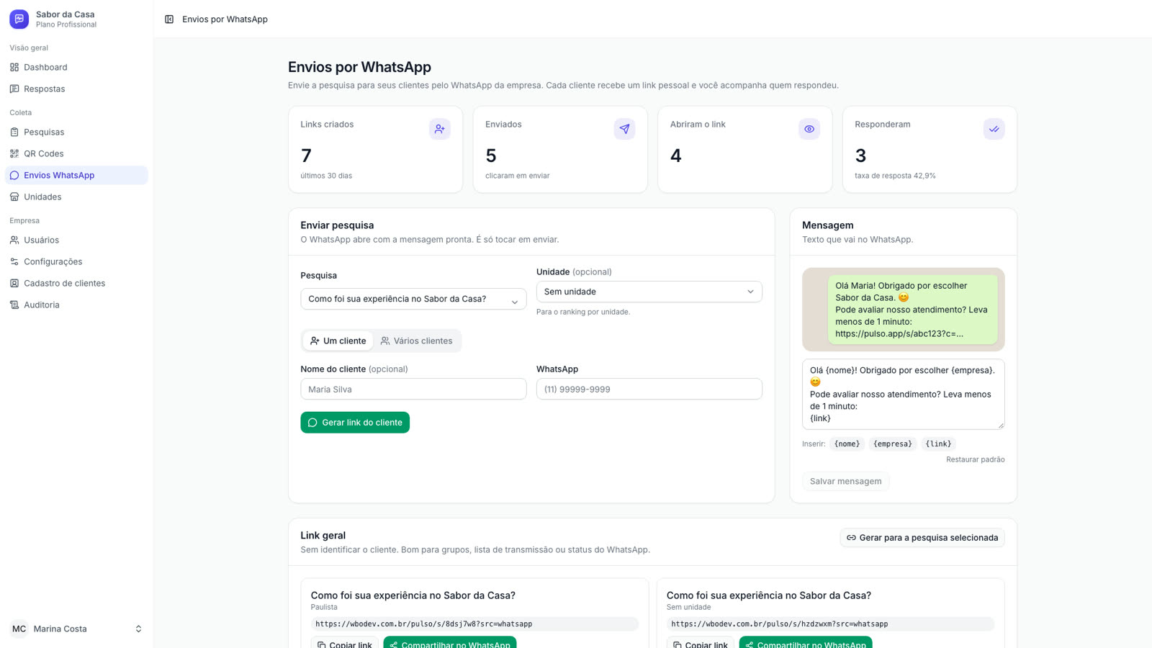1152x648 pixels.
Task: Focus the Nome do cliente field
Action: pos(413,389)
